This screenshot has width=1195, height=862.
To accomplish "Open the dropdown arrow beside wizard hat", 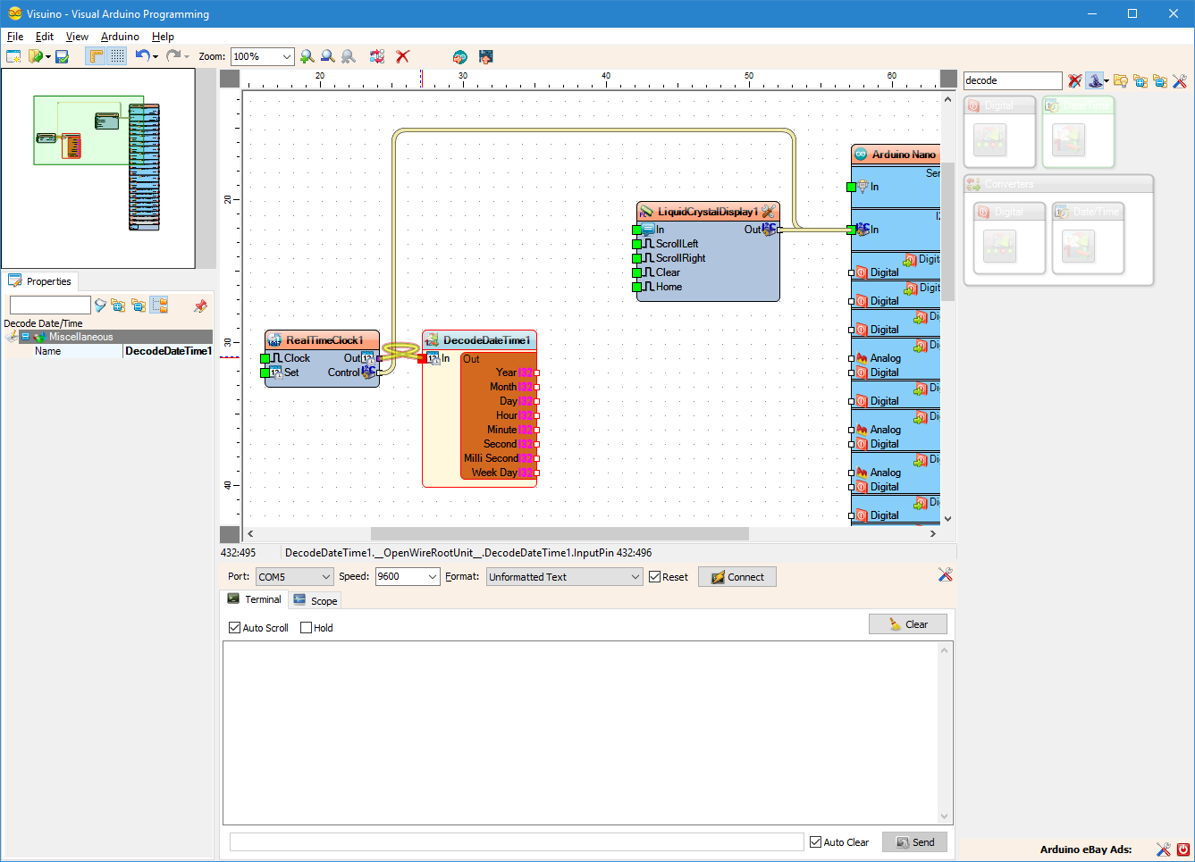I will click(x=1107, y=81).
